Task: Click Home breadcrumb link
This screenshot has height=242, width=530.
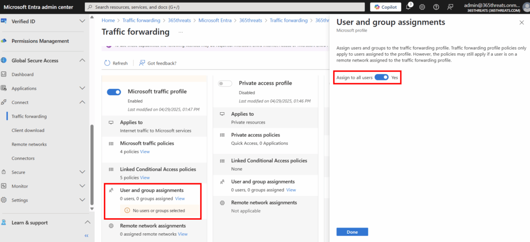Action: [x=108, y=20]
